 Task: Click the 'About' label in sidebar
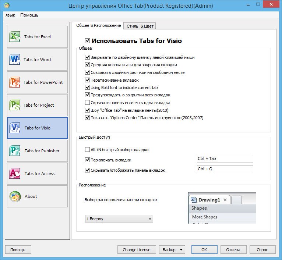point(31,196)
